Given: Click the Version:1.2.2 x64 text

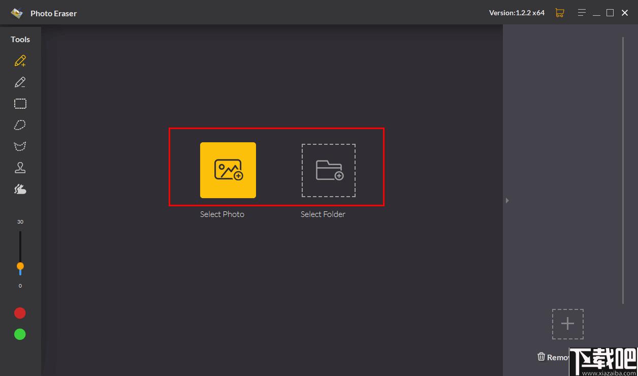Looking at the screenshot, I should click(517, 13).
